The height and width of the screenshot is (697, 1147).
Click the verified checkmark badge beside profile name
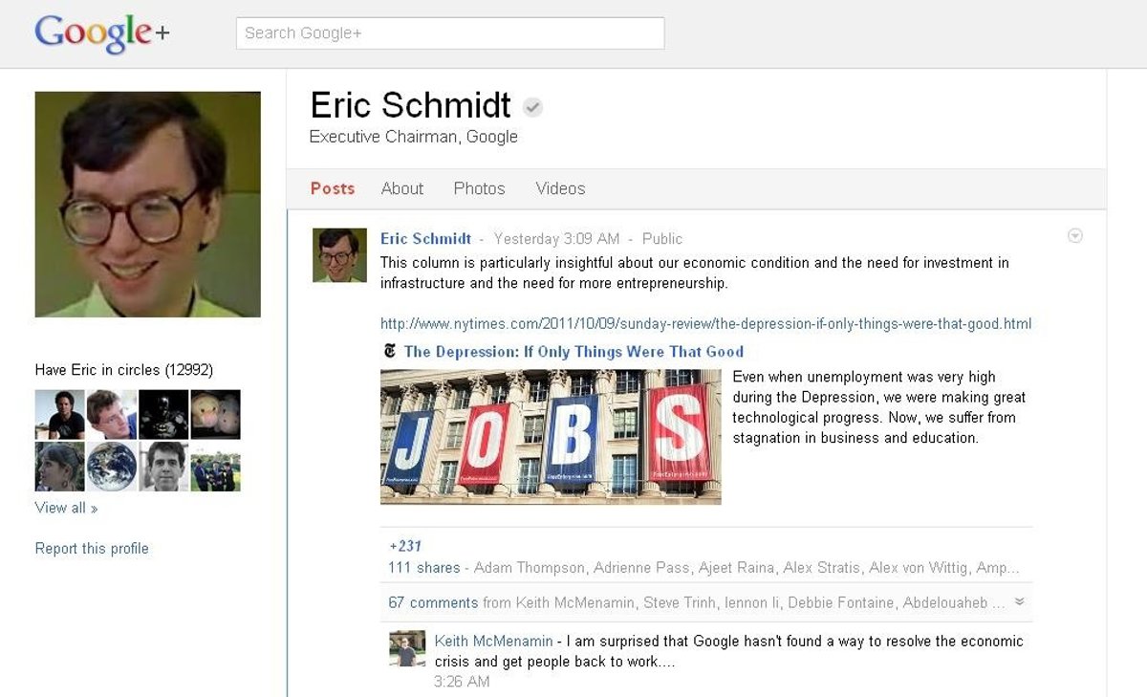point(532,107)
